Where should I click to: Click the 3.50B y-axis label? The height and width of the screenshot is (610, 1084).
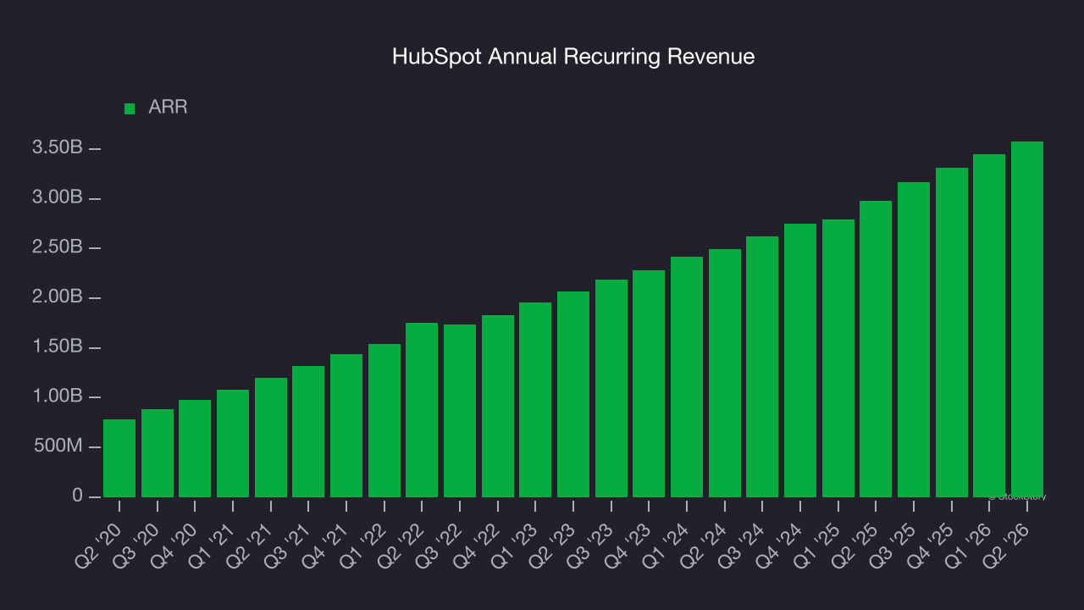tap(58, 148)
